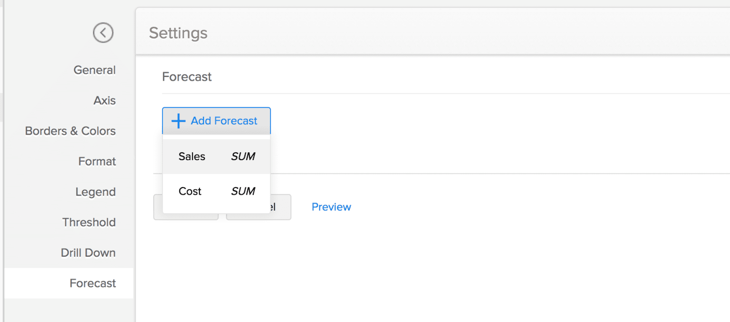Switch to the General settings section

coord(94,69)
